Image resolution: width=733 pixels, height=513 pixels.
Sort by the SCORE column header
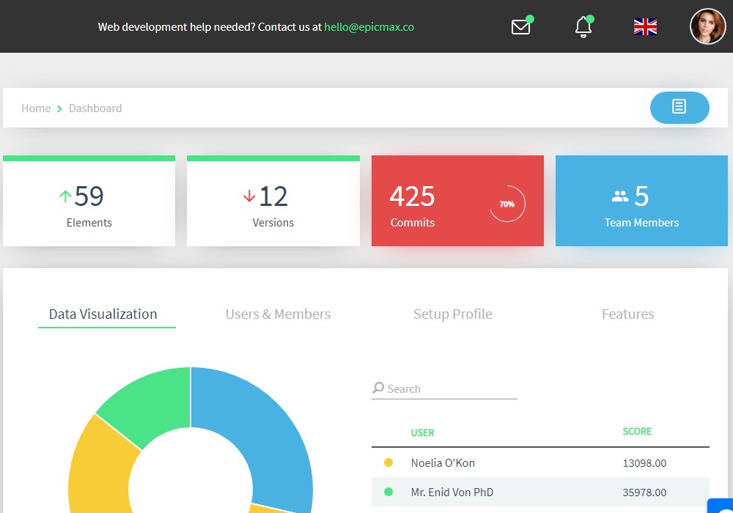point(637,431)
